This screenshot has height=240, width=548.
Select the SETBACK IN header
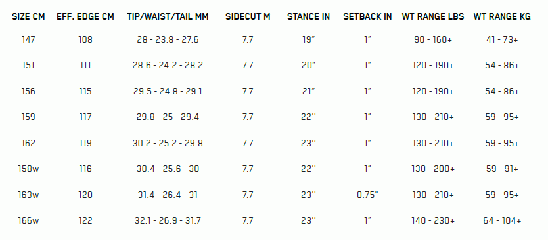click(368, 17)
